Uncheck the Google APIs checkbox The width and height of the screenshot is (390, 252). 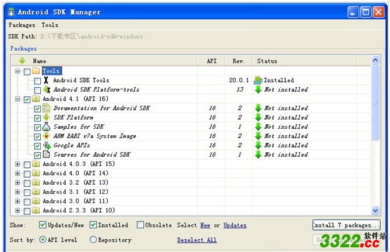(37, 146)
